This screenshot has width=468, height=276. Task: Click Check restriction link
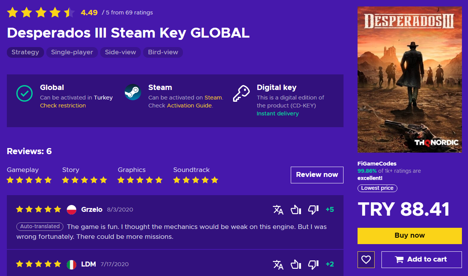pyautogui.click(x=63, y=106)
